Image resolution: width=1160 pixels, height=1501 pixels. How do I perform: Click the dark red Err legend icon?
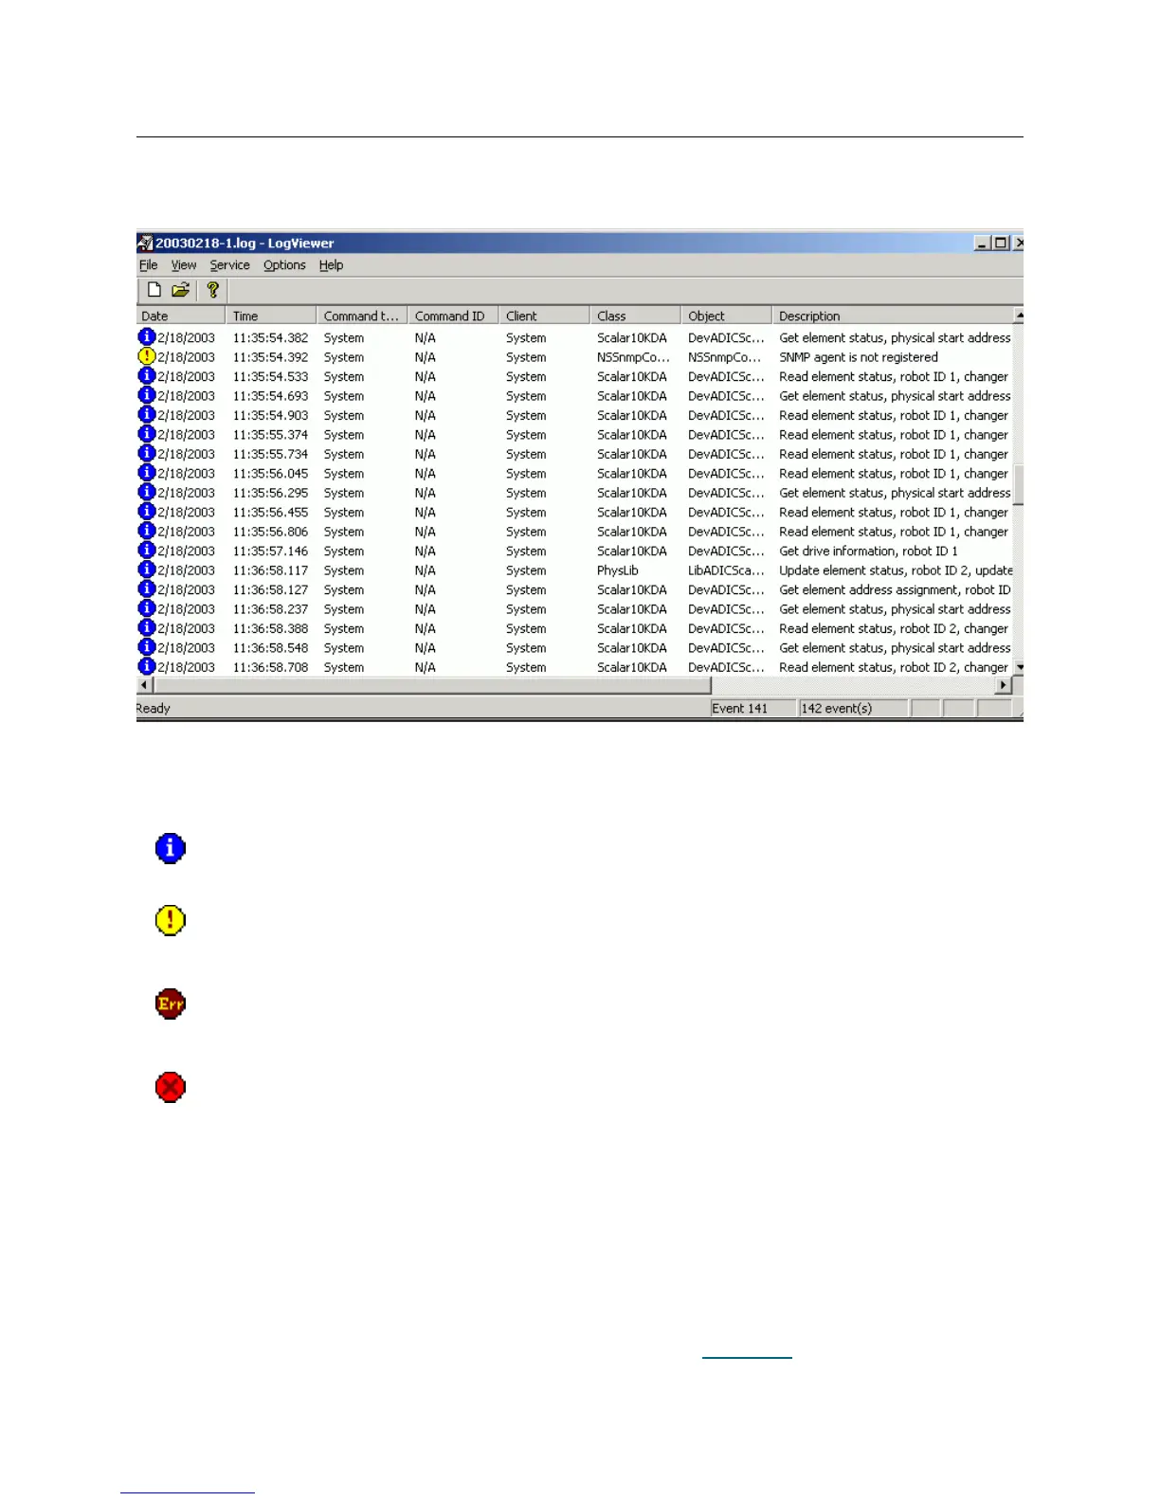[171, 1004]
